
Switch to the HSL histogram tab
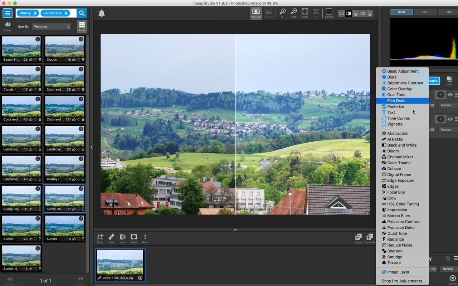click(x=425, y=12)
